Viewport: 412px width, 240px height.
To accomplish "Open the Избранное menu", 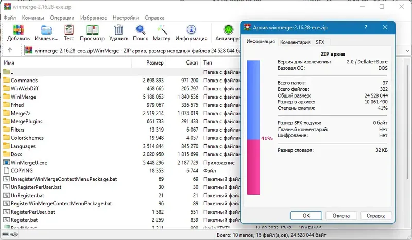I will pos(93,18).
